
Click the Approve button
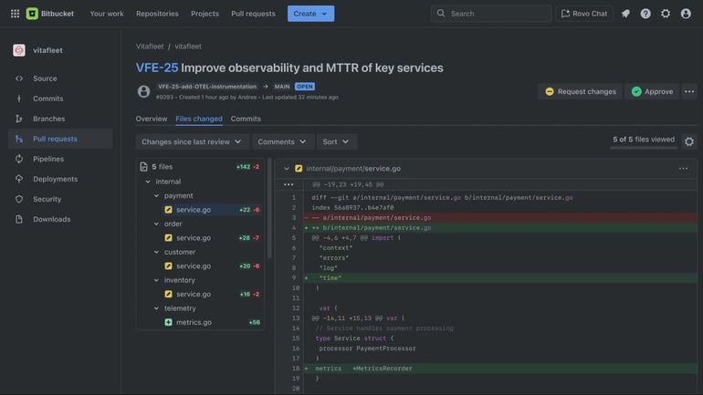click(x=652, y=91)
